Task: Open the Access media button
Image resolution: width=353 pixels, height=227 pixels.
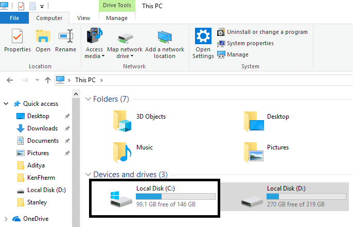Action: 94,43
